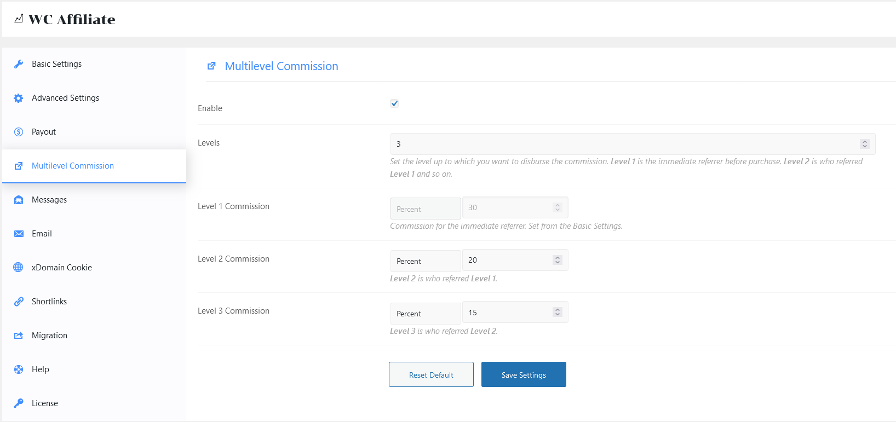Click the Help lifebuoy icon
Image resolution: width=896 pixels, height=422 pixels.
(x=19, y=369)
